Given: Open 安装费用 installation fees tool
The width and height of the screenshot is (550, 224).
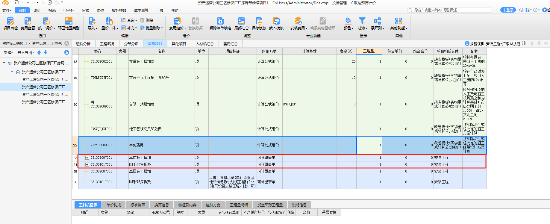Looking at the screenshot, I should [299, 23].
